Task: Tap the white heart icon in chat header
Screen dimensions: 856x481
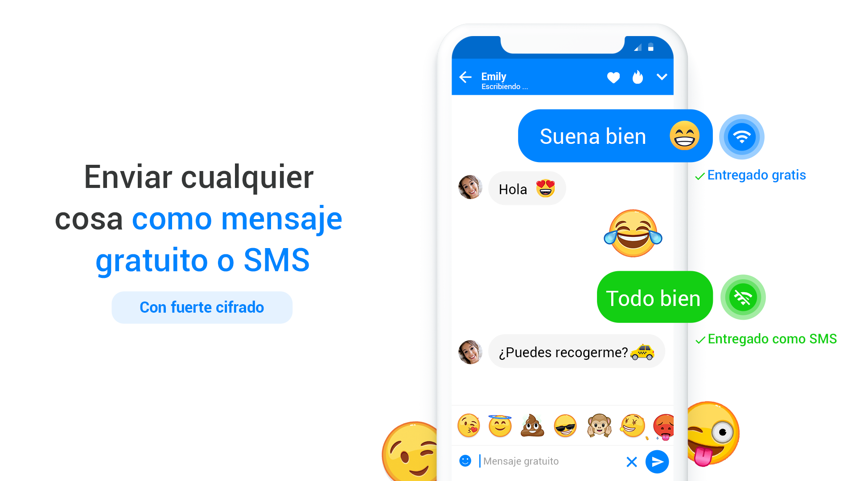Action: 613,77
